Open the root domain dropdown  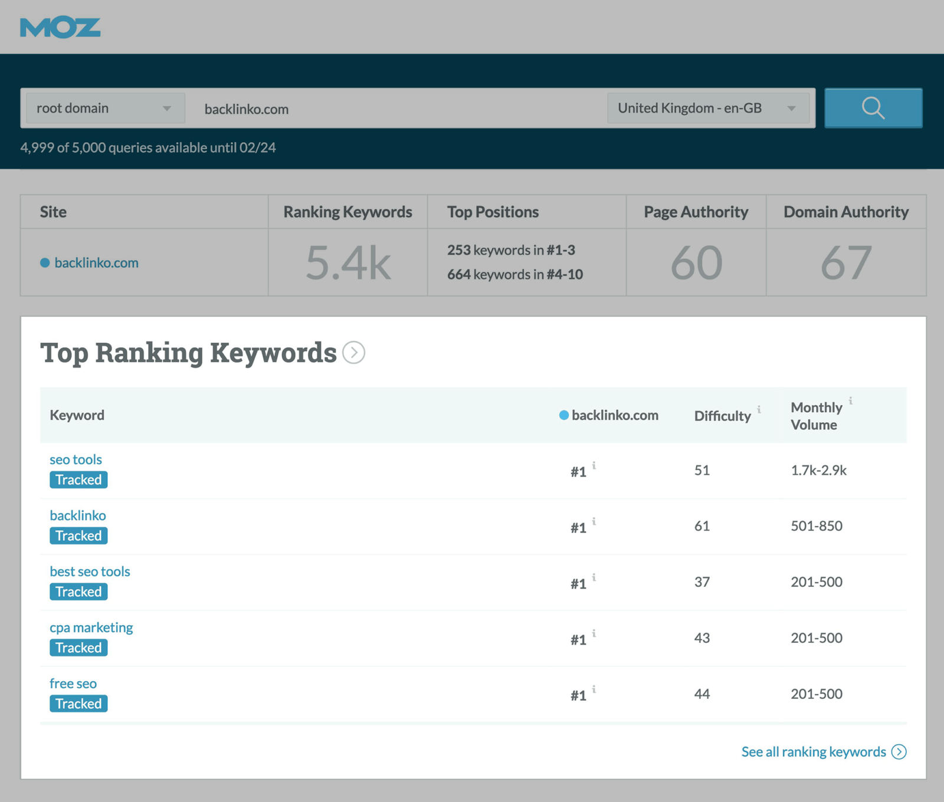(x=105, y=108)
